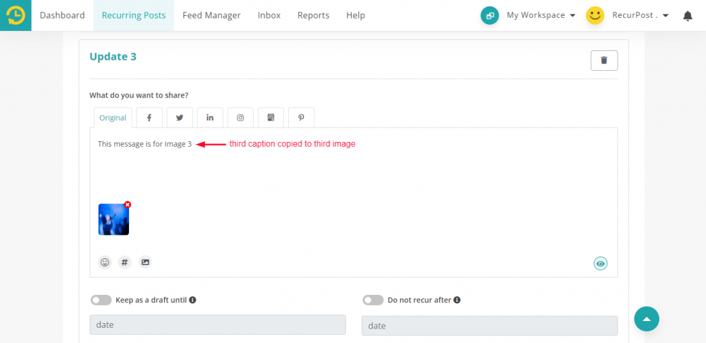Open the Feed Manager menu
Image resolution: width=706 pixels, height=343 pixels.
click(x=212, y=15)
